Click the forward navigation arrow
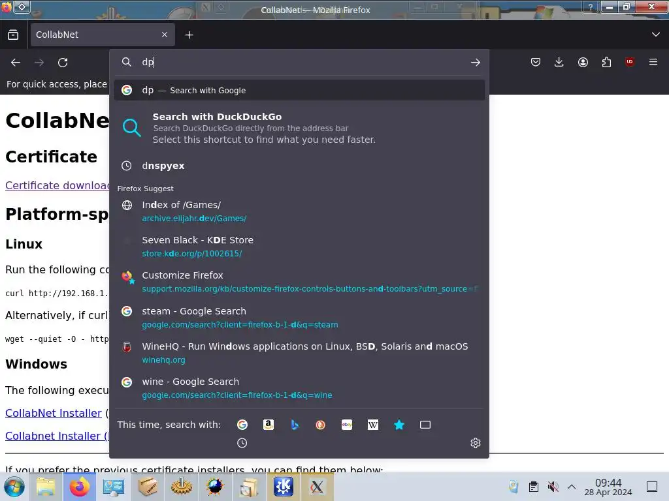This screenshot has height=501, width=669. point(39,63)
